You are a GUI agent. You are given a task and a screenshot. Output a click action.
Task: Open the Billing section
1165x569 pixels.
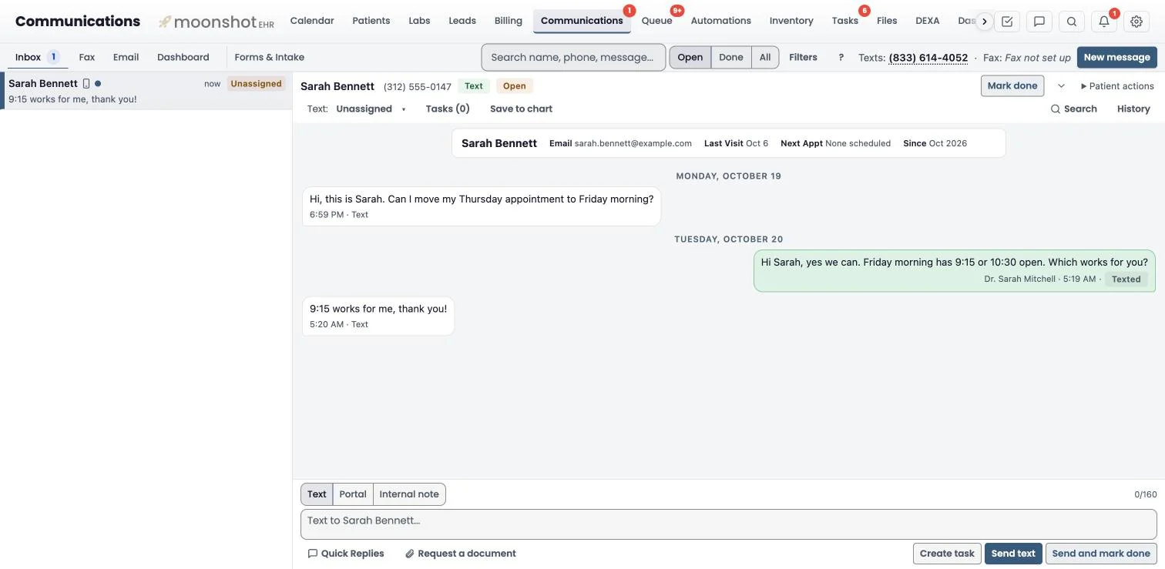click(x=509, y=21)
